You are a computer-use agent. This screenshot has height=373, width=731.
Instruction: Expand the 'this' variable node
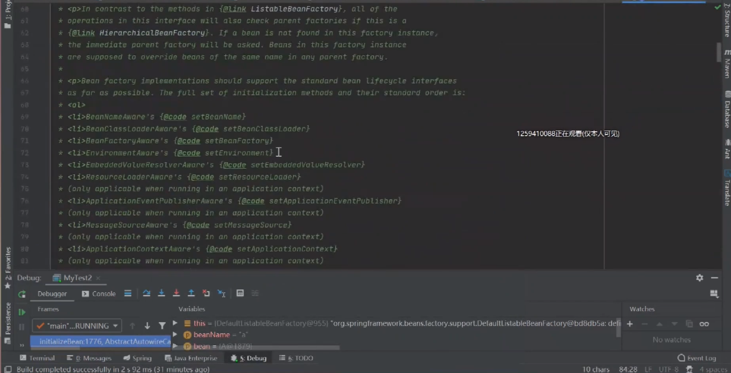[175, 323]
